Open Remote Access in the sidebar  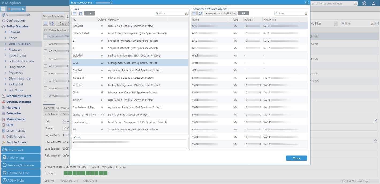pos(16,142)
